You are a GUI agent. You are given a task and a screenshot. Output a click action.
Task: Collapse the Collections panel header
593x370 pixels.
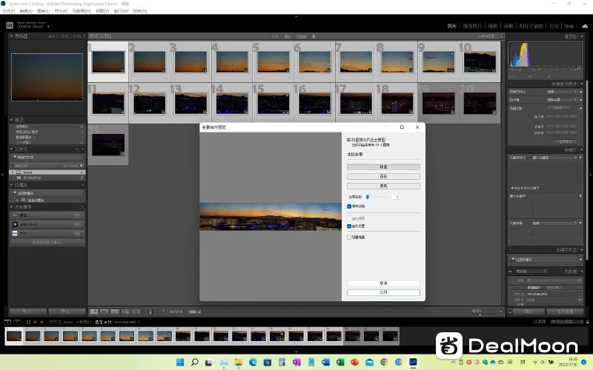47,185
